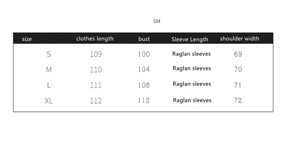This screenshot has height=167, width=286.
Task: Click the 'clothes length' column header
Action: (x=95, y=38)
